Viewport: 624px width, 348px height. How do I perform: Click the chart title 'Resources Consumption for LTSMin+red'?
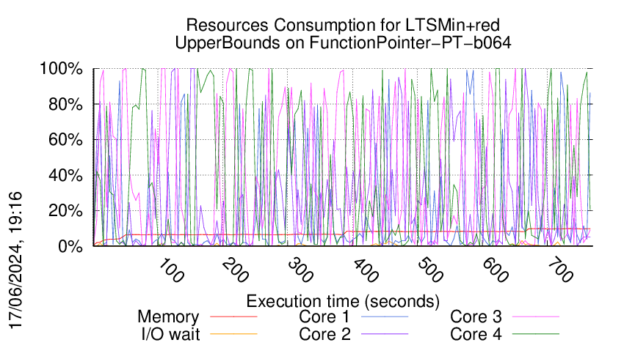pyautogui.click(x=343, y=26)
